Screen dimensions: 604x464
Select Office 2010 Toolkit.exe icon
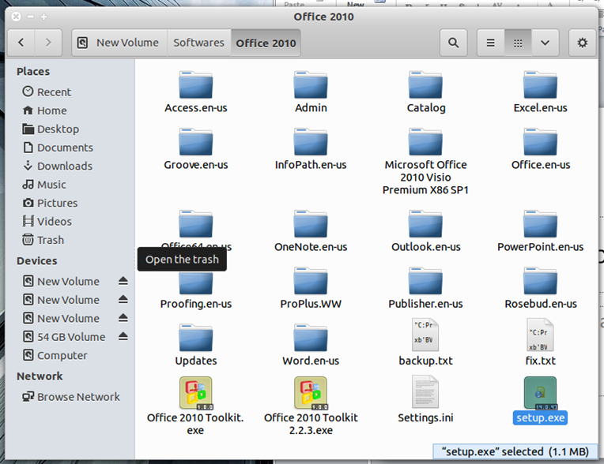(x=196, y=393)
